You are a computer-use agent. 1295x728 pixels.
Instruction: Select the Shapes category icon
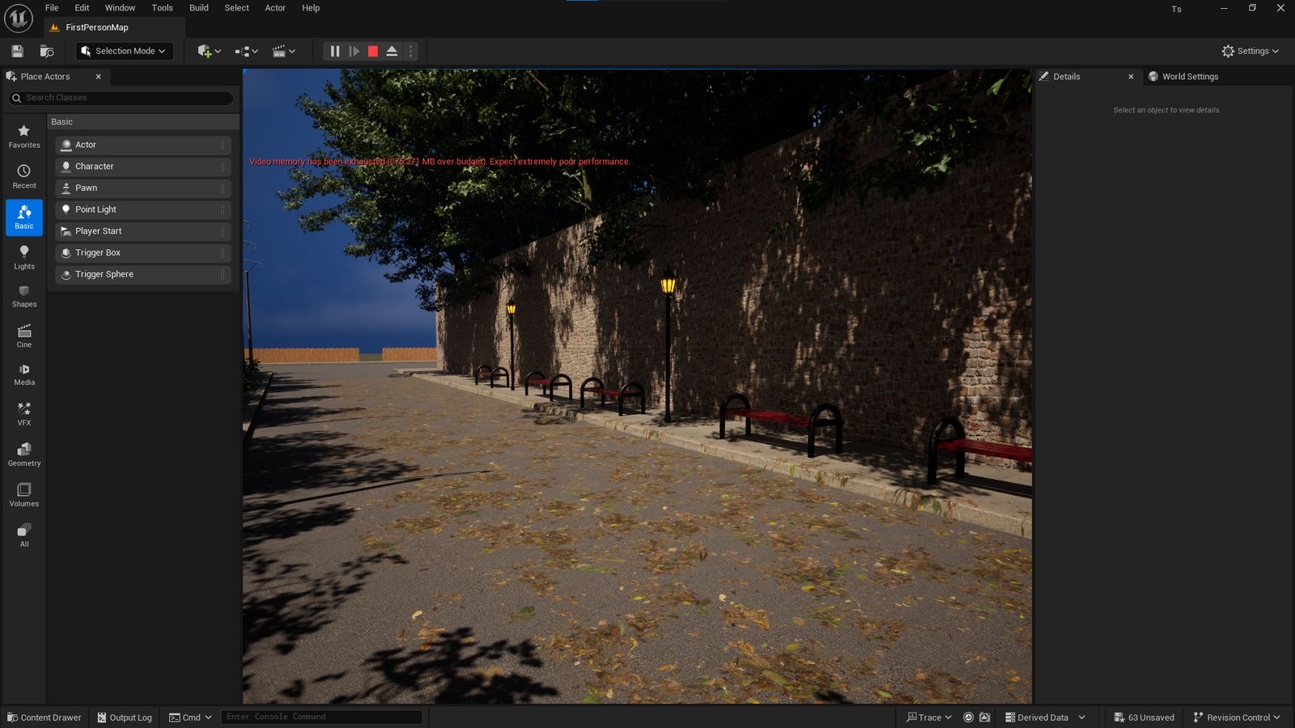(24, 296)
